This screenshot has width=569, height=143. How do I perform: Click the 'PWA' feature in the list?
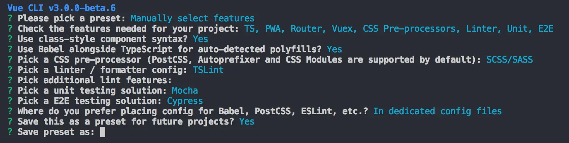273,28
